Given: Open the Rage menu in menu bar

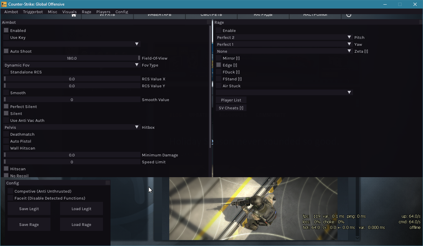Looking at the screenshot, I should pos(86,12).
